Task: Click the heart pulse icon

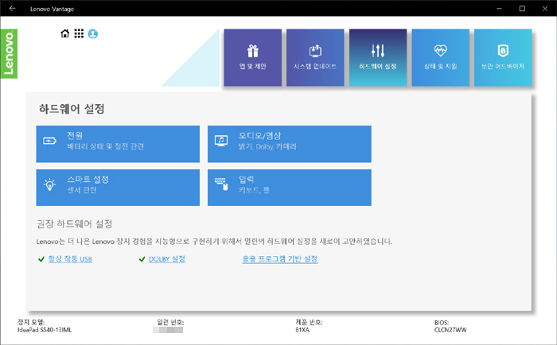Action: coord(441,50)
